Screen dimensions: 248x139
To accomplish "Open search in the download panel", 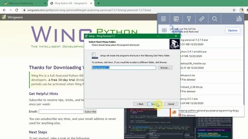I will tap(214, 19).
